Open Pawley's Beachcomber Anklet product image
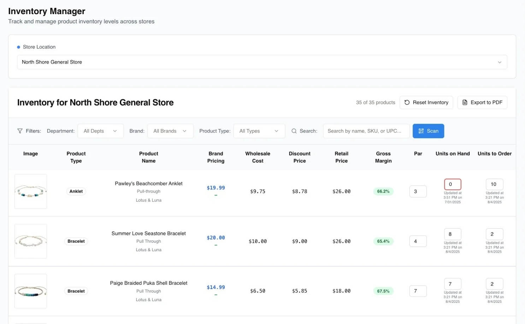 [31, 192]
